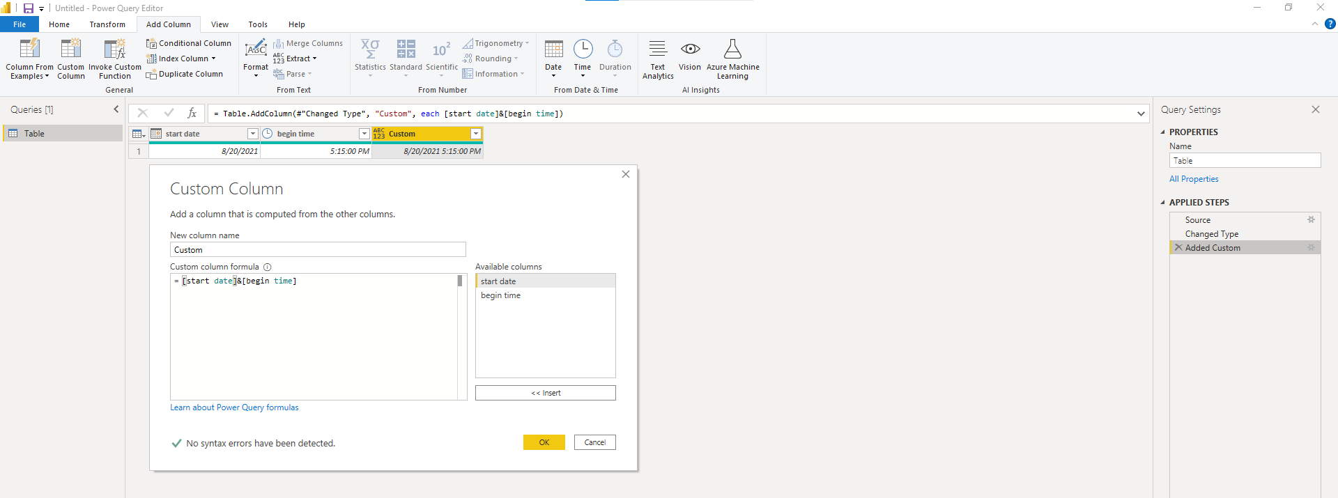Click Cancel in Custom Column dialog
Image resolution: width=1338 pixels, height=498 pixels.
pos(595,442)
